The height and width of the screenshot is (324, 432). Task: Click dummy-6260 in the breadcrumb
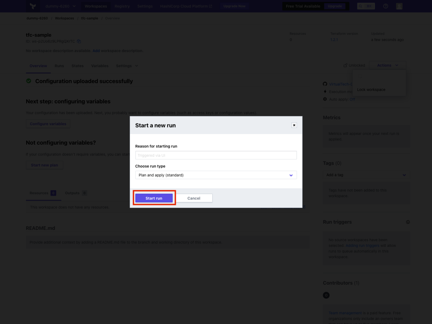click(x=37, y=18)
